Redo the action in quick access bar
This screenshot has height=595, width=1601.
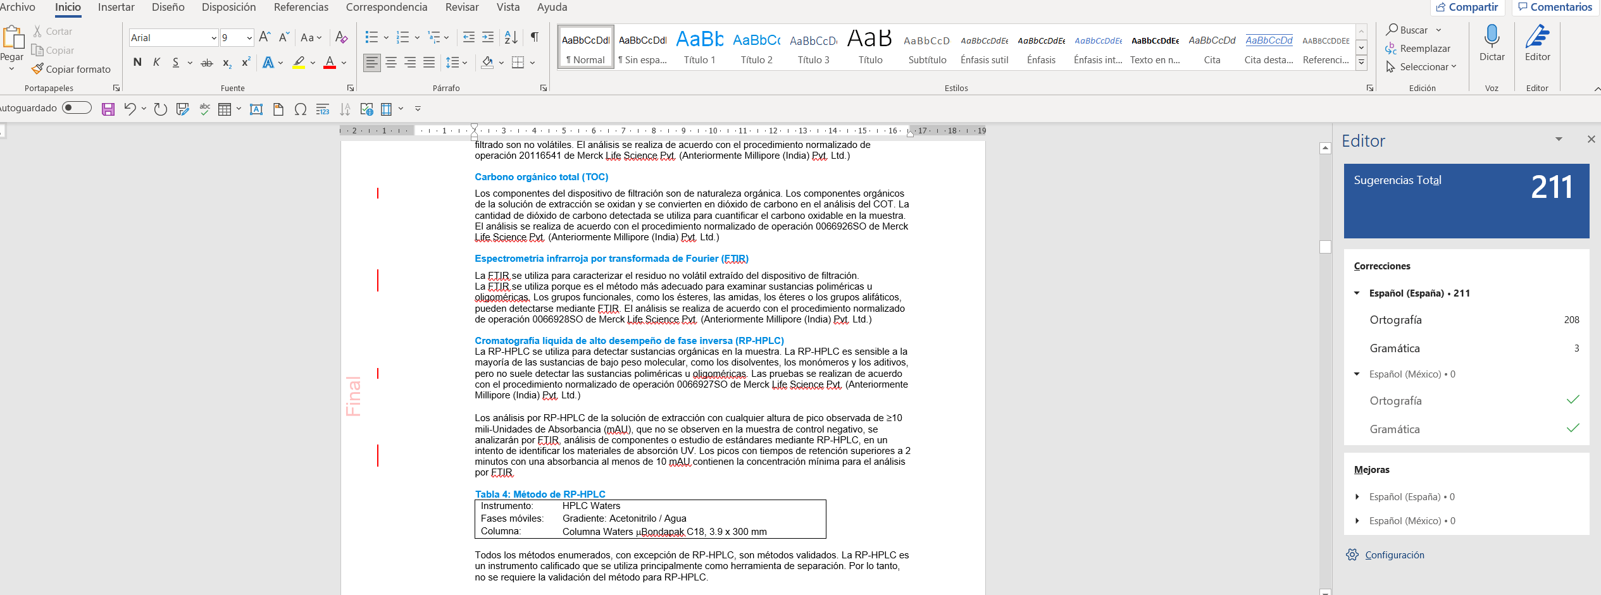161,109
